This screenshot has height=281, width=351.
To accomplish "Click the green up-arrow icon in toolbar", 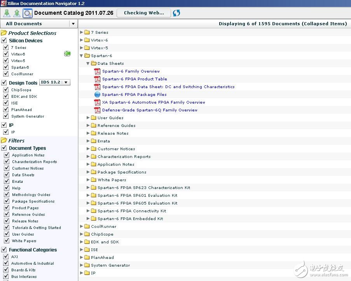I will pos(17,13).
